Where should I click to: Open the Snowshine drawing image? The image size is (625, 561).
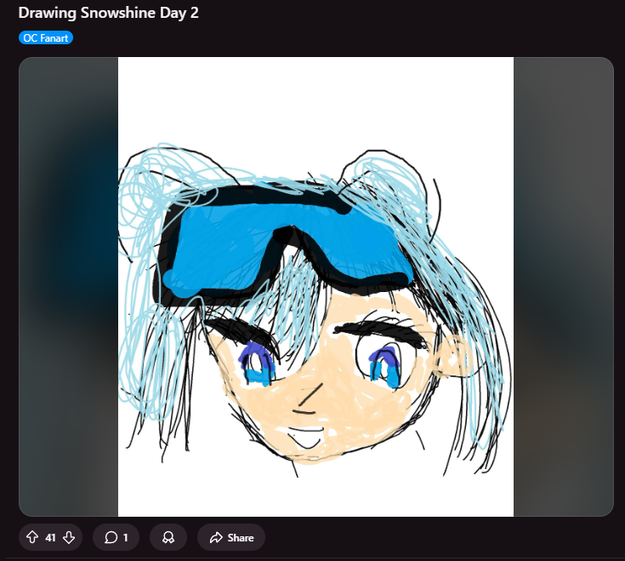pyautogui.click(x=315, y=287)
